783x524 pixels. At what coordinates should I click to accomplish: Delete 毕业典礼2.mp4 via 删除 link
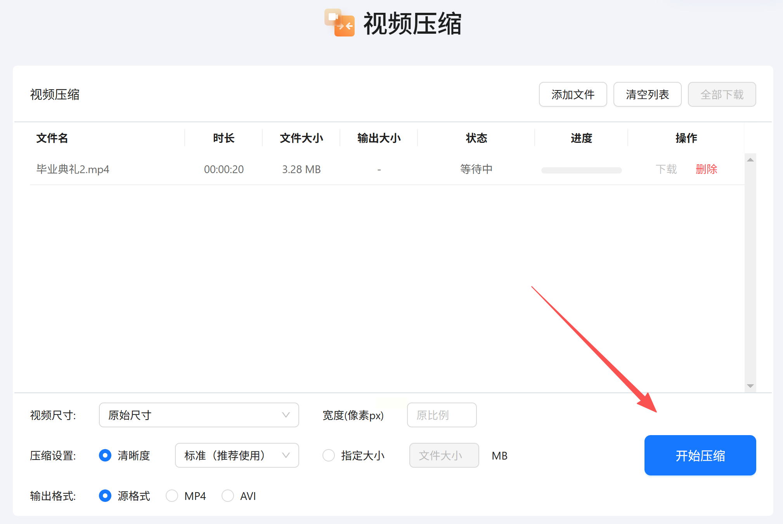(x=706, y=169)
